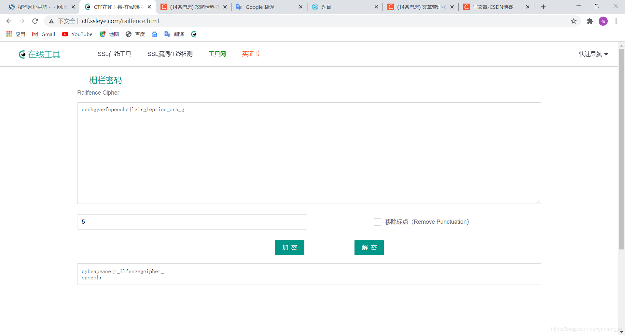Open the YouTube bookmark
The image size is (625, 335).
(77, 34)
